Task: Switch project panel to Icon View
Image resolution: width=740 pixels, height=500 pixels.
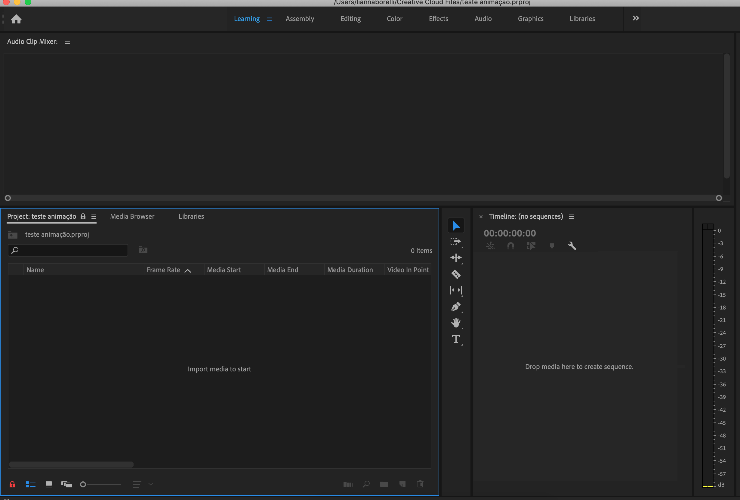Action: point(48,484)
